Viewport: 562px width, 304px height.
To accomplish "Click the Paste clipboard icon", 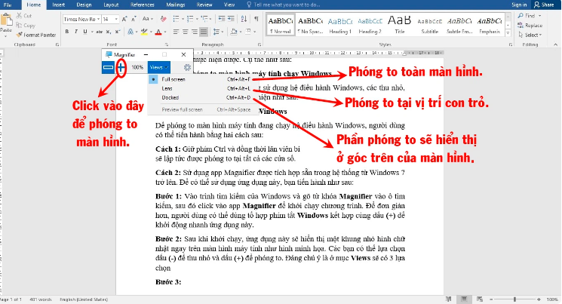I will click(x=6, y=20).
